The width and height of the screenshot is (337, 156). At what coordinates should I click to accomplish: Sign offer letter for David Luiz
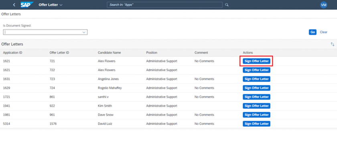pos(256,124)
